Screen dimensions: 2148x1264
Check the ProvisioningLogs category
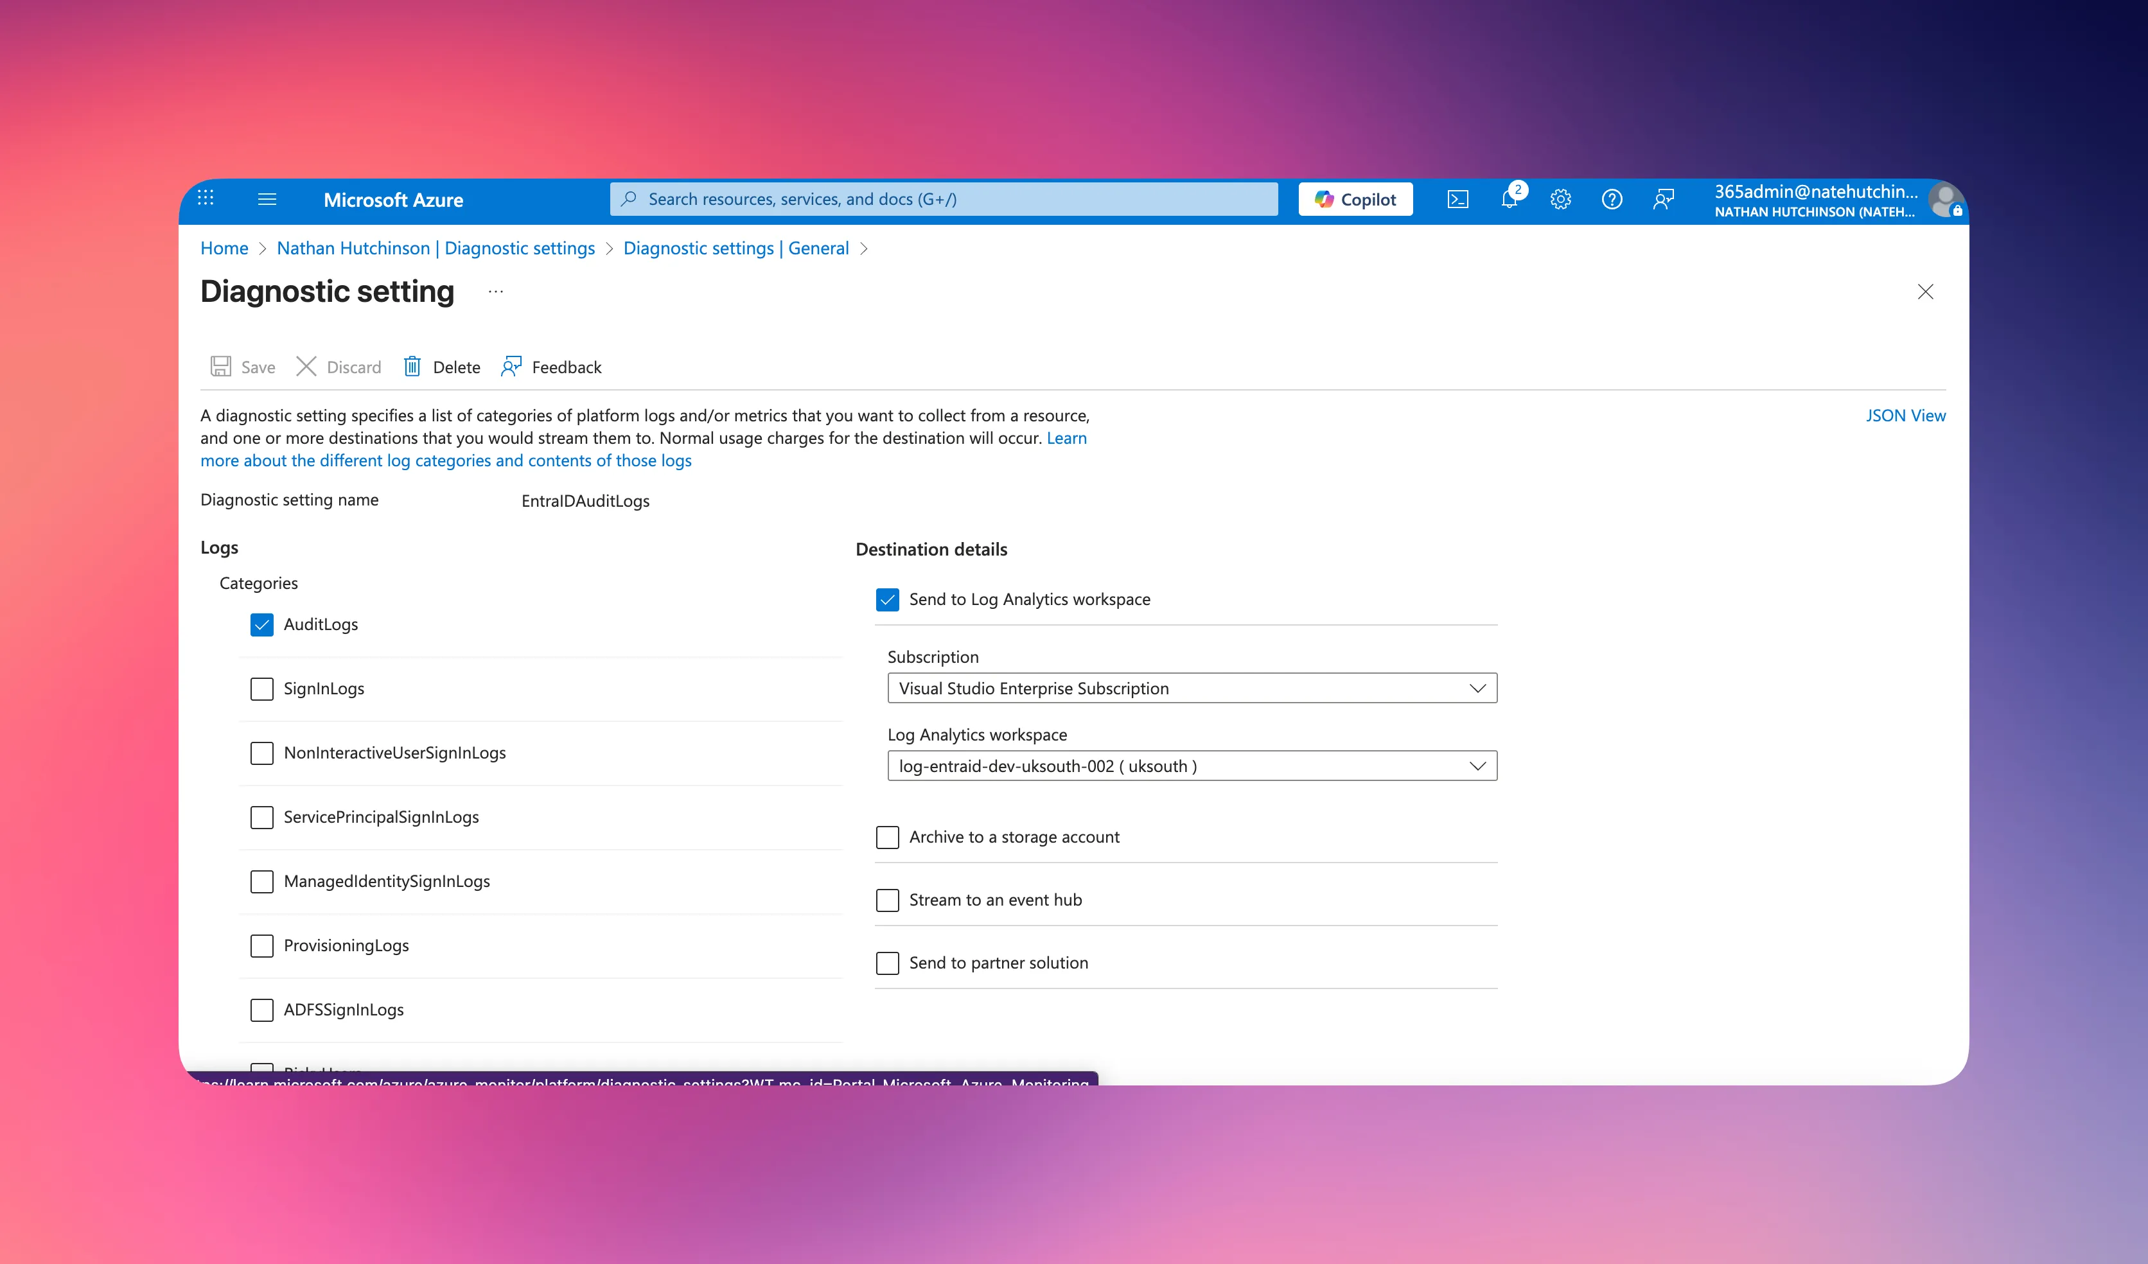[x=261, y=946]
